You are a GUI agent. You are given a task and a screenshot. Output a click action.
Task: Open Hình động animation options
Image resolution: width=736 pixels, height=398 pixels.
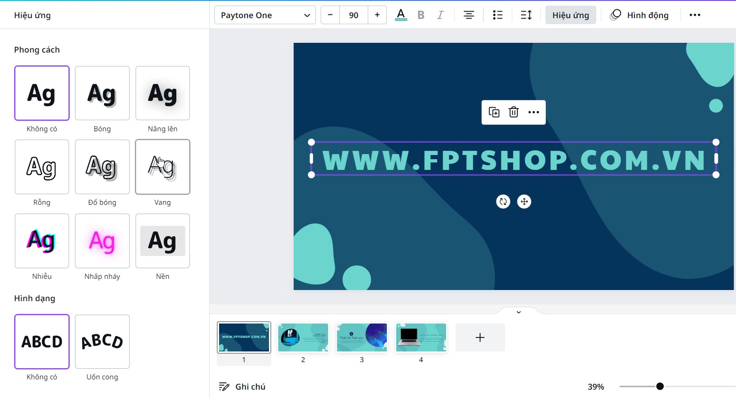pyautogui.click(x=639, y=15)
